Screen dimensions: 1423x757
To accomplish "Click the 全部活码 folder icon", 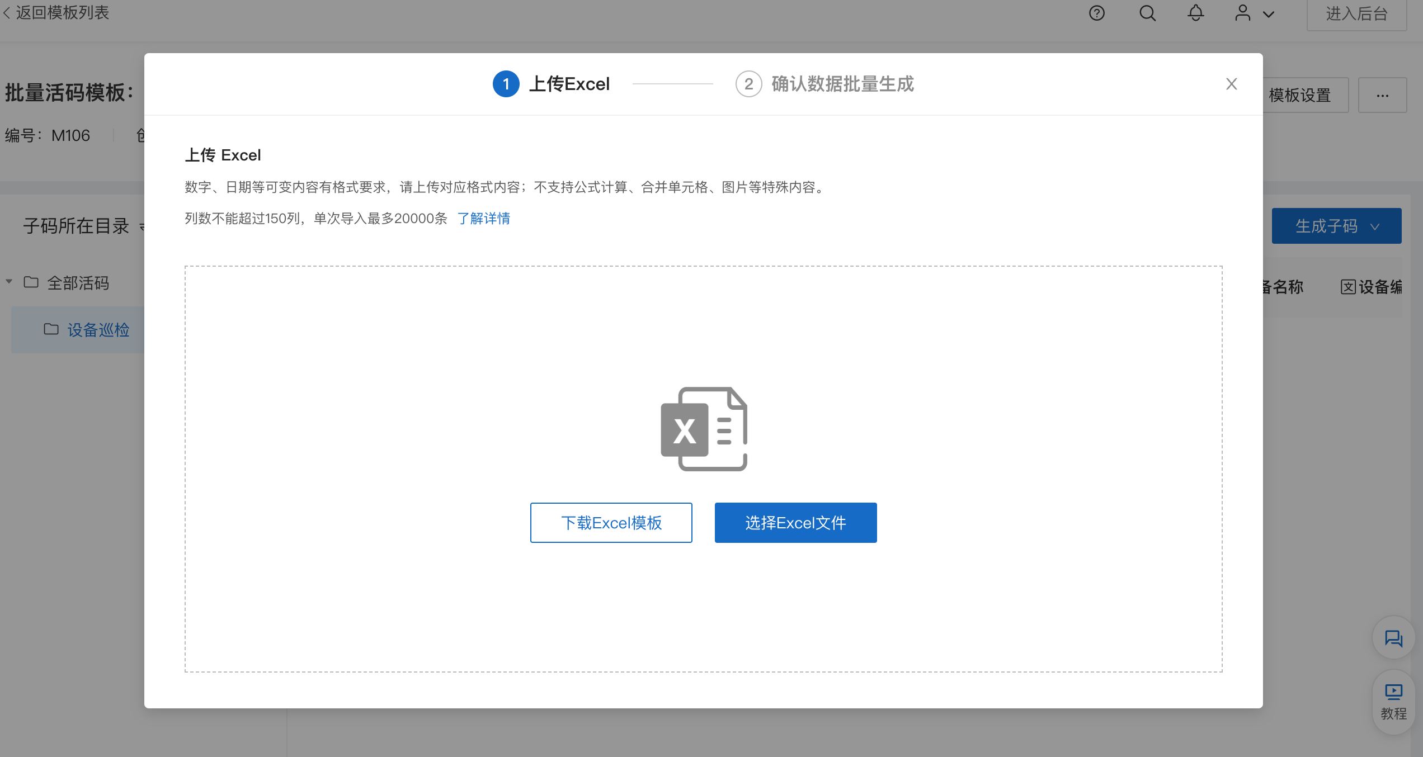I will (x=31, y=282).
